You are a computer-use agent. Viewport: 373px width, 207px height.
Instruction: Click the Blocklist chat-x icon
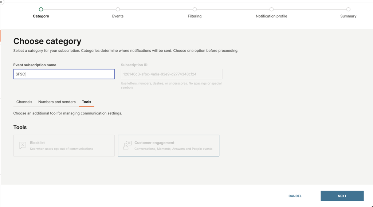click(23, 145)
